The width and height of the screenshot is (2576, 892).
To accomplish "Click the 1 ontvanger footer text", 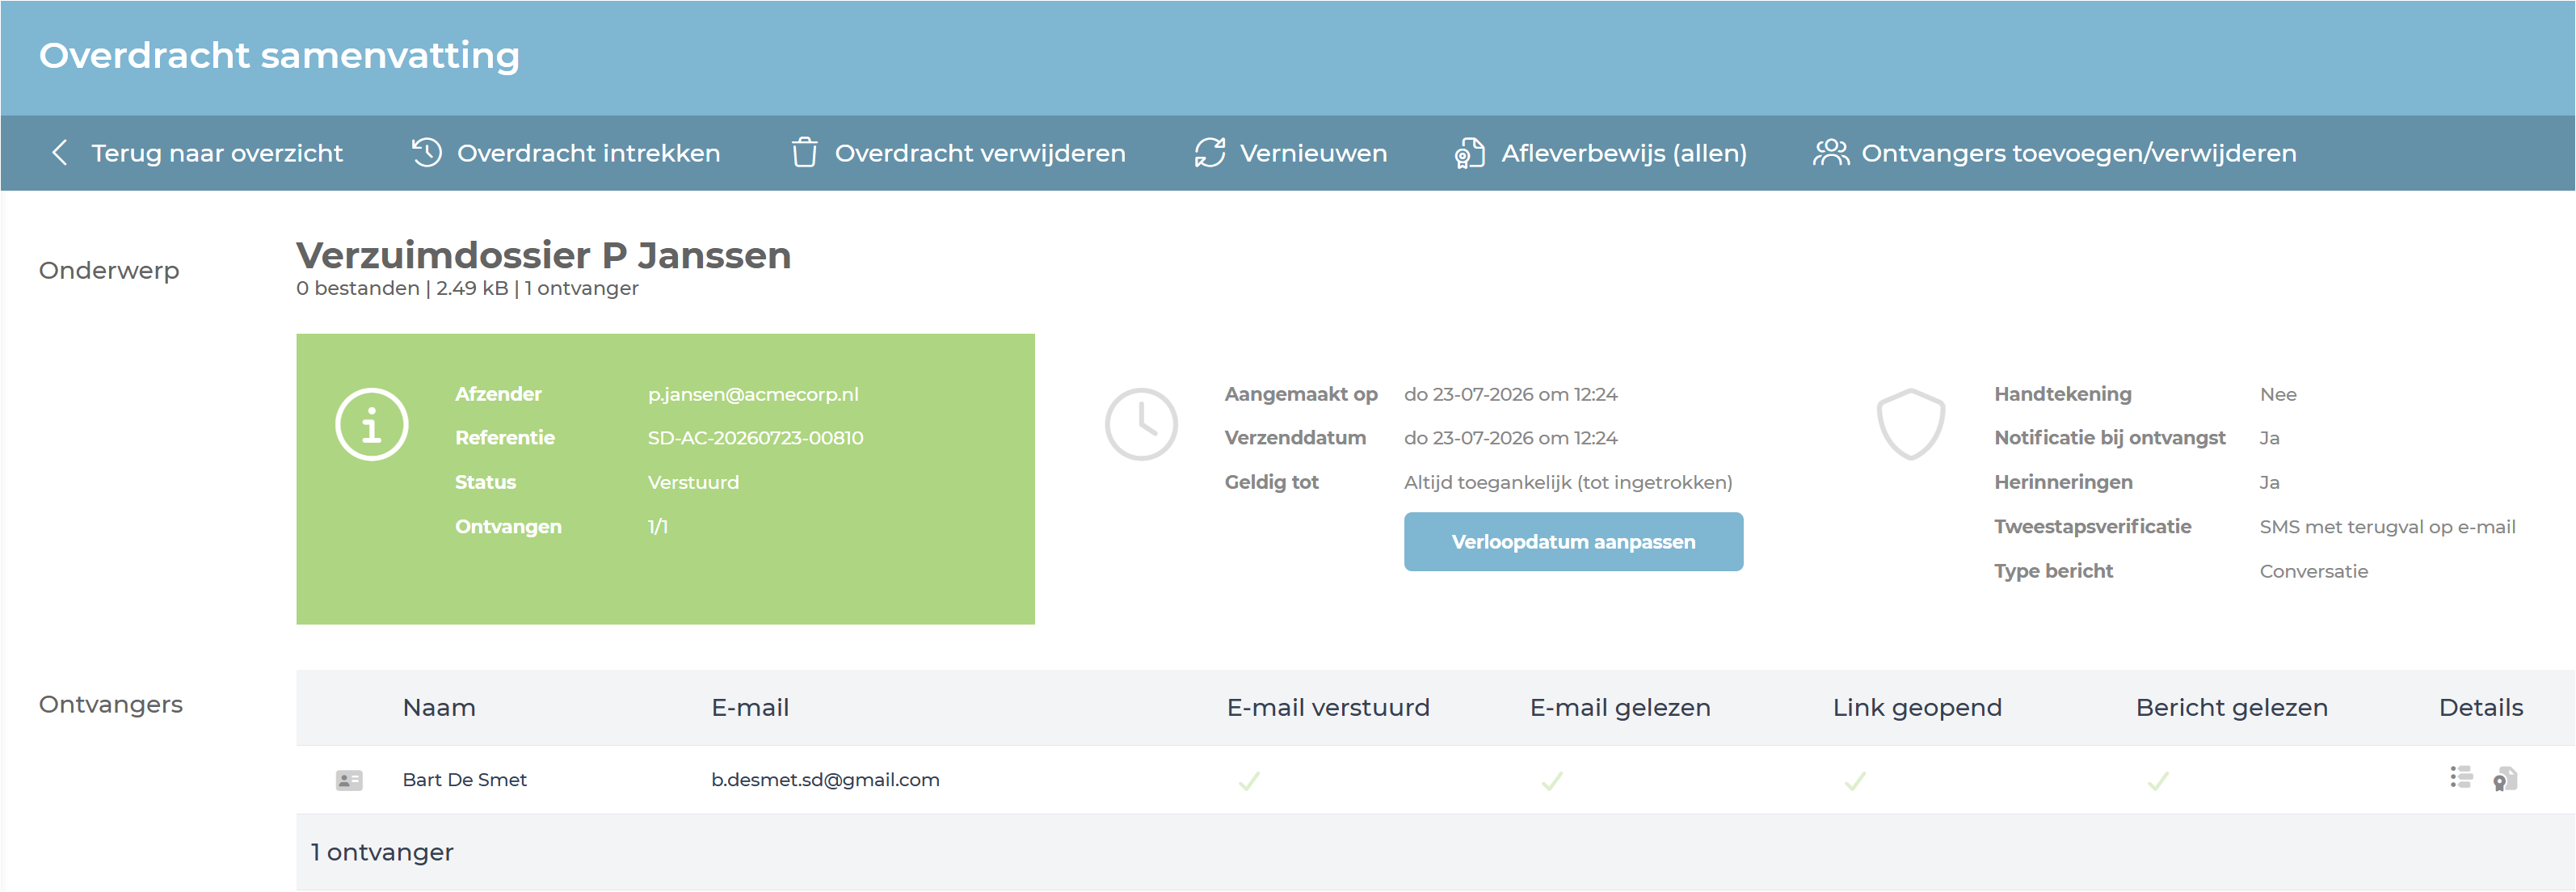I will [382, 852].
